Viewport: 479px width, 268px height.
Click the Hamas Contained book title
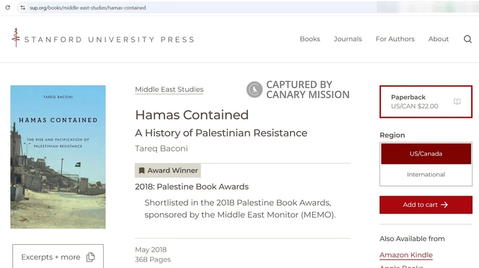[x=192, y=115]
